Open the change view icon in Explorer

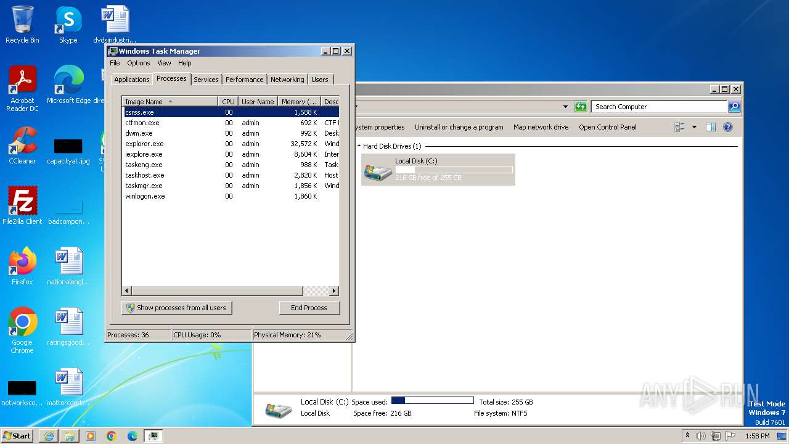680,127
